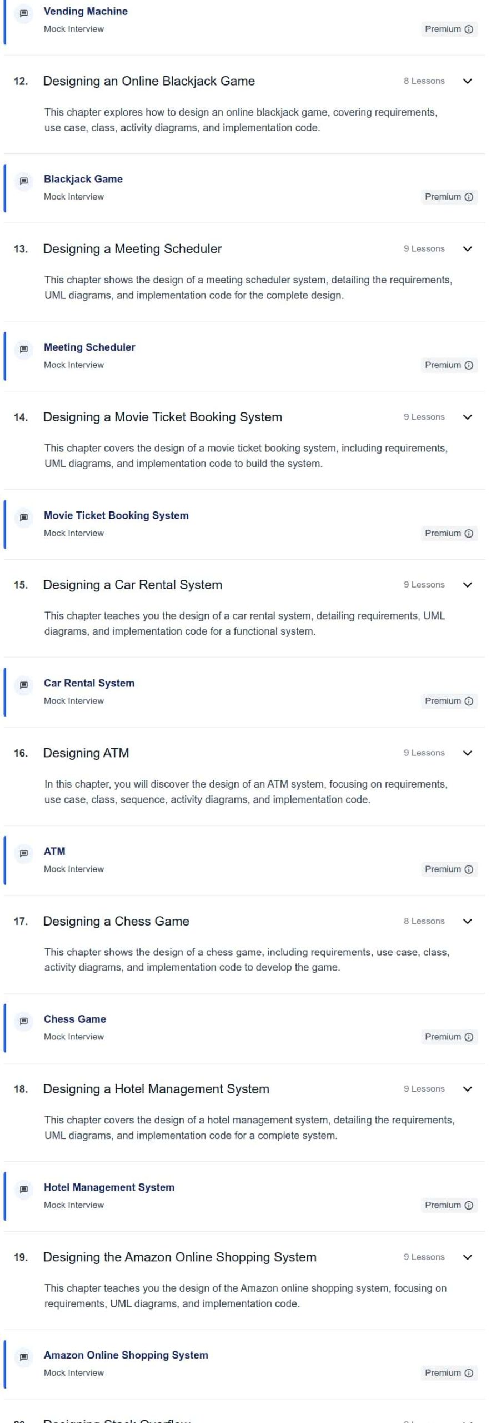The width and height of the screenshot is (491, 1423).
Task: Click the Designing a Car Rental System heading
Action: [133, 585]
